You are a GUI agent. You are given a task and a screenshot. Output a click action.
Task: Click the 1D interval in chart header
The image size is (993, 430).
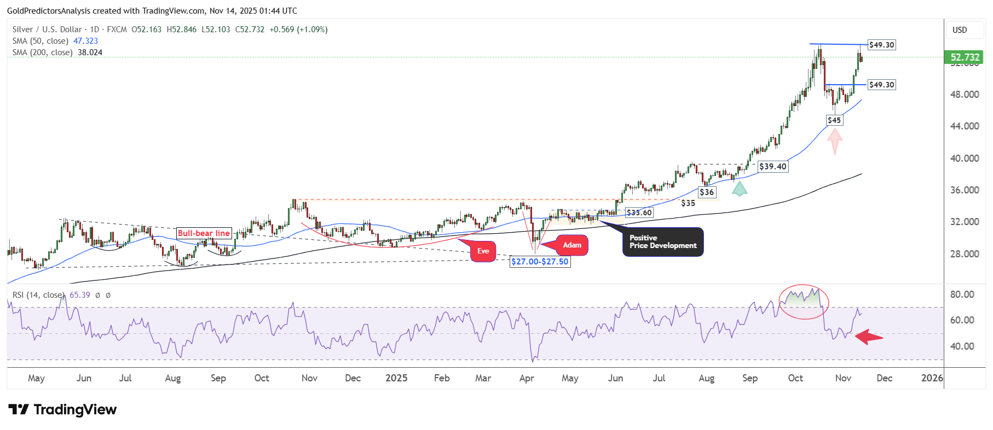[x=94, y=30]
